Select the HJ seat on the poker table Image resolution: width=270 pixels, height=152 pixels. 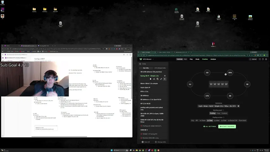[190, 84]
